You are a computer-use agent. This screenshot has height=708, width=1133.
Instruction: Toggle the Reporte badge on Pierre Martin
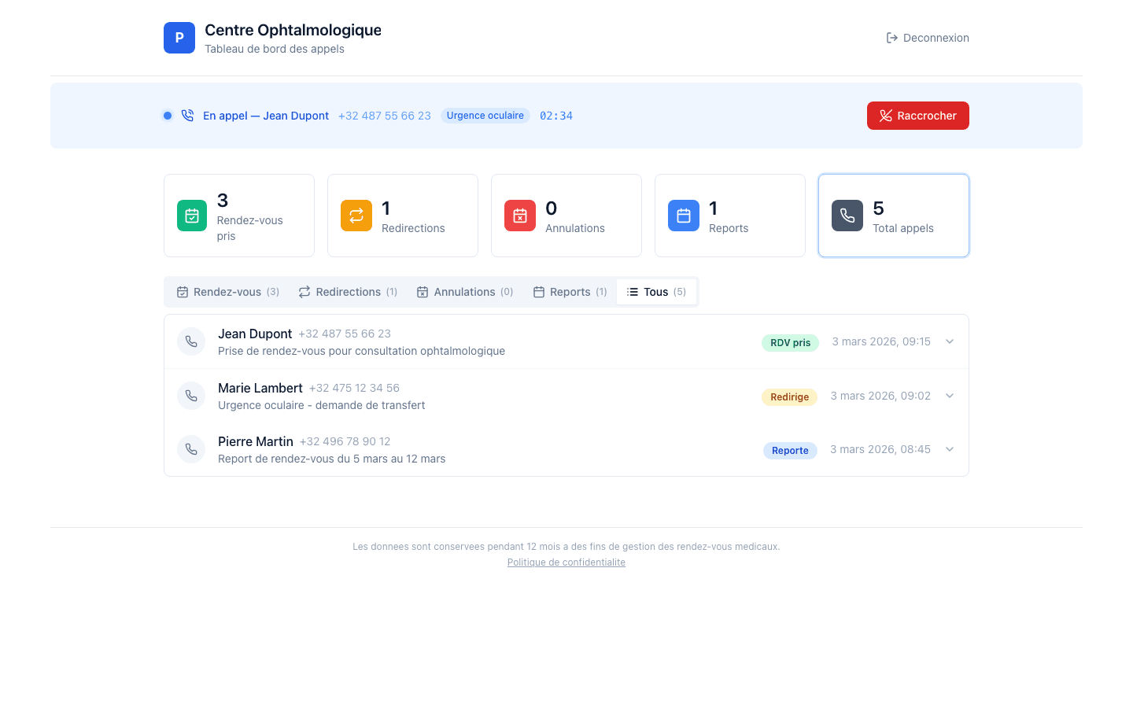tap(790, 449)
